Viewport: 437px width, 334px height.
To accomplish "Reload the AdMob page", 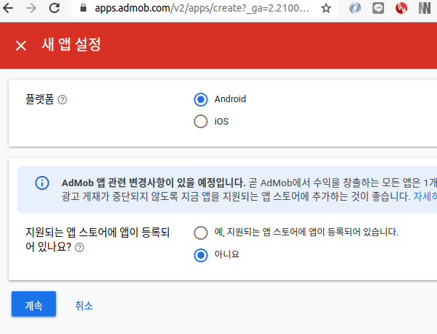I will [x=54, y=8].
